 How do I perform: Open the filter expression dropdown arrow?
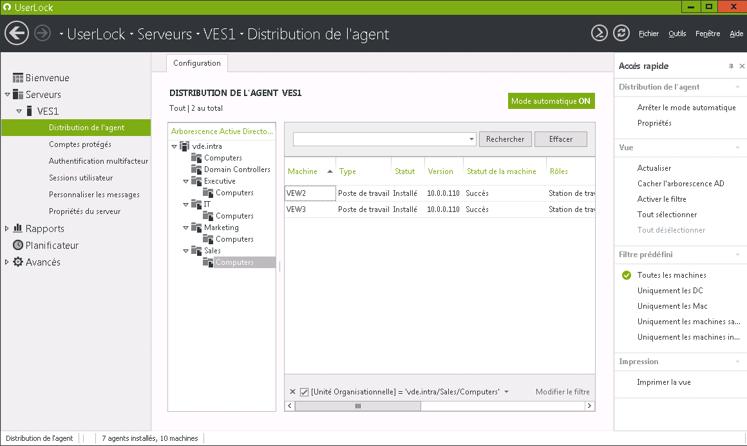tap(506, 392)
